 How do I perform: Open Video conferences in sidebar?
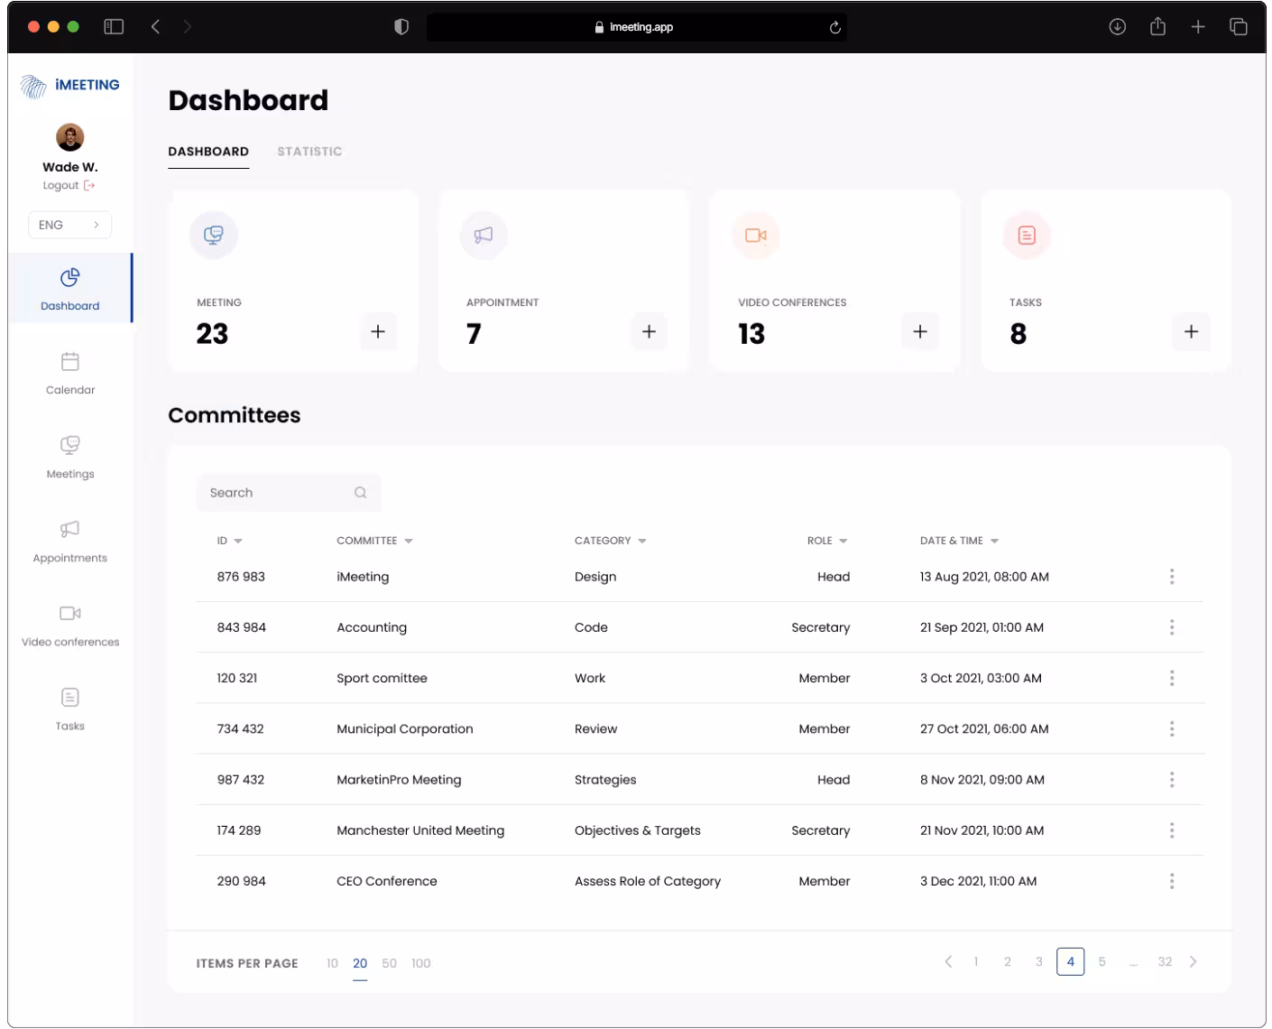click(x=70, y=625)
